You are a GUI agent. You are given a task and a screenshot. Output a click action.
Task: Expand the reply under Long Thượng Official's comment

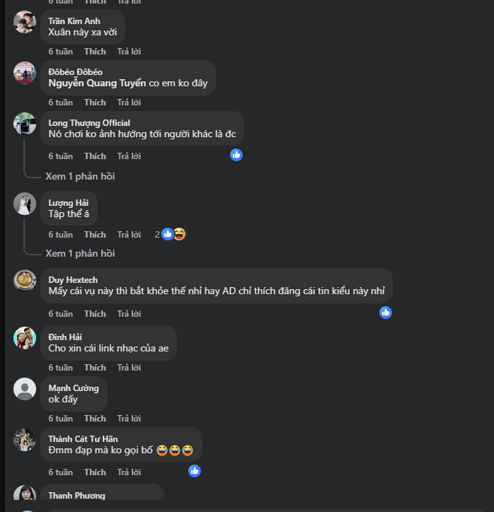[x=80, y=176]
